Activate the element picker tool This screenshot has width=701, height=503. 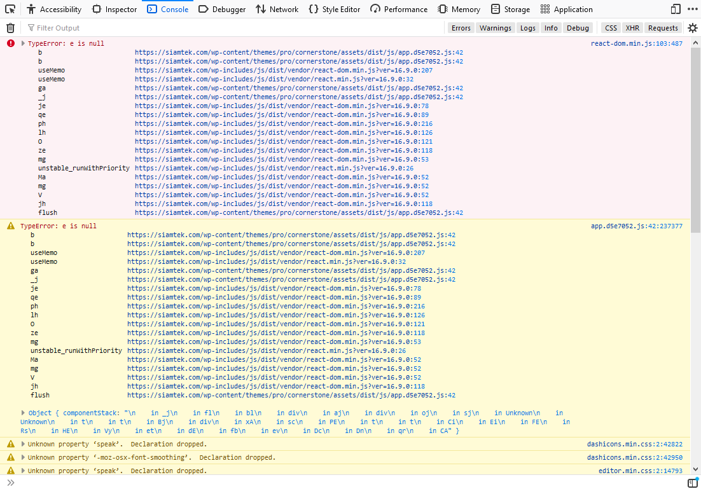10,9
